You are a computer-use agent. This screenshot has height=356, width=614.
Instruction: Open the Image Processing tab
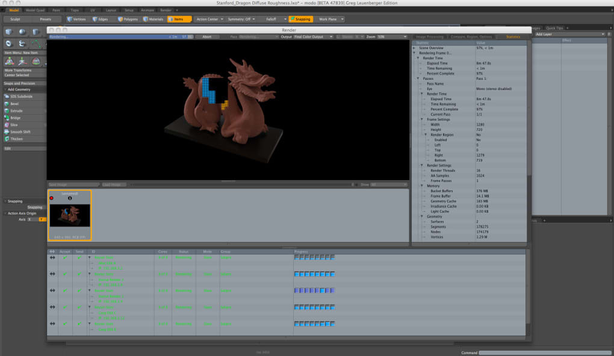tap(430, 37)
